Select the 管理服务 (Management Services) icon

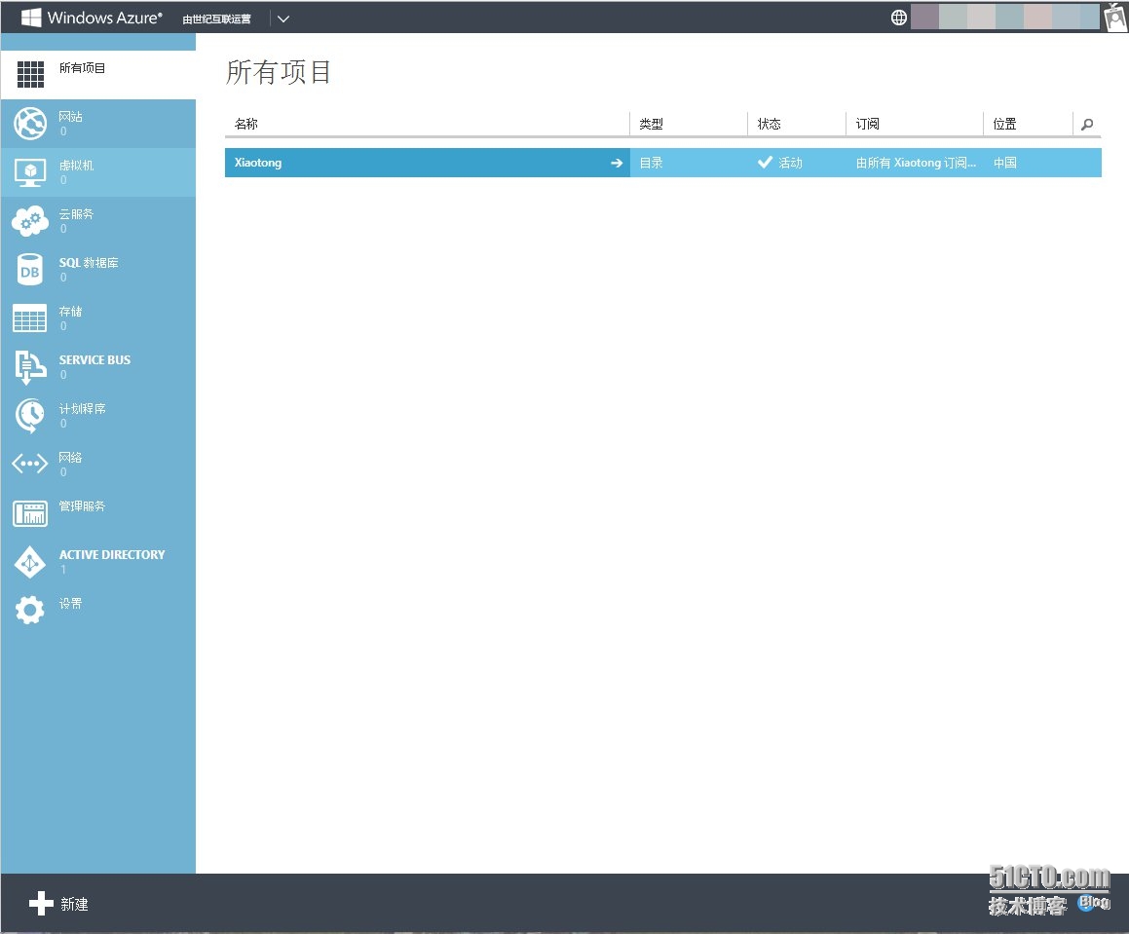[30, 513]
